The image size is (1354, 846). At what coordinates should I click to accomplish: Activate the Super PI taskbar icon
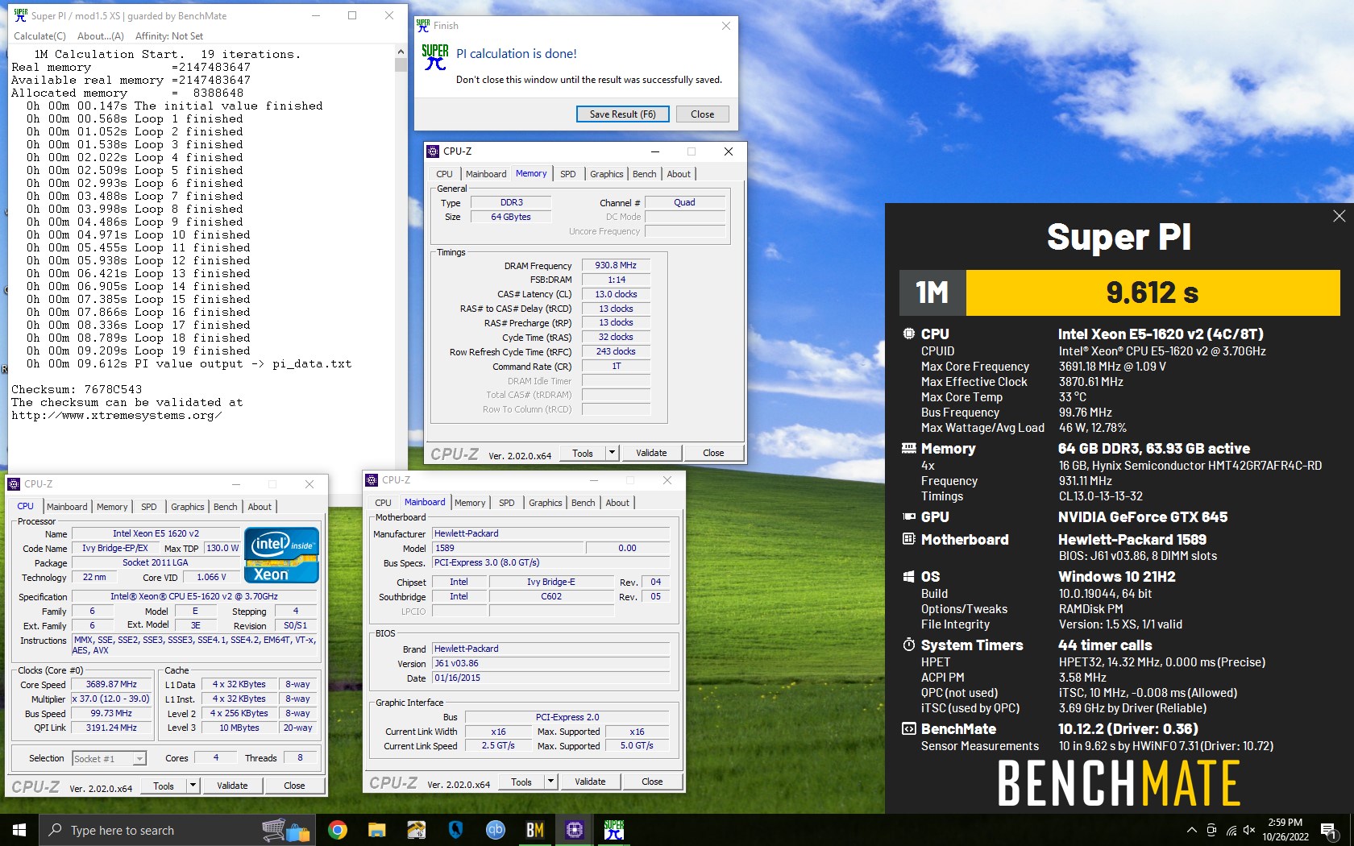click(x=614, y=830)
